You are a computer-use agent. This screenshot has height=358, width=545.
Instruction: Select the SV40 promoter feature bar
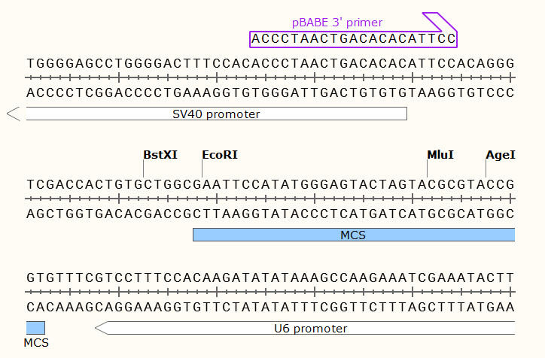216,114
